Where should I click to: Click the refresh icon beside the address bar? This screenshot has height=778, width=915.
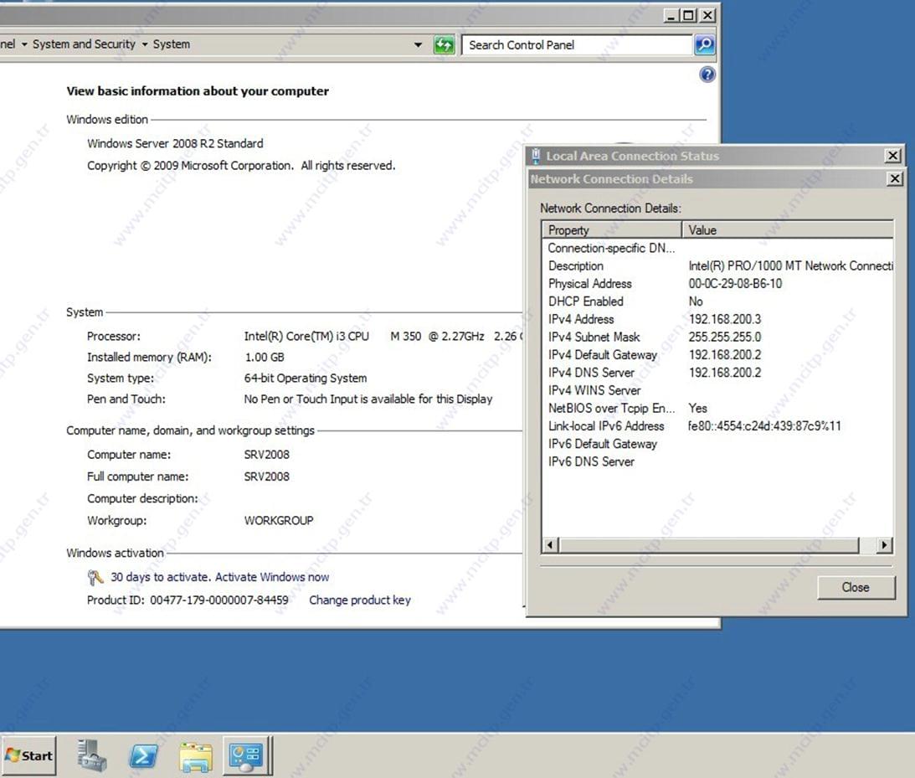(x=444, y=45)
